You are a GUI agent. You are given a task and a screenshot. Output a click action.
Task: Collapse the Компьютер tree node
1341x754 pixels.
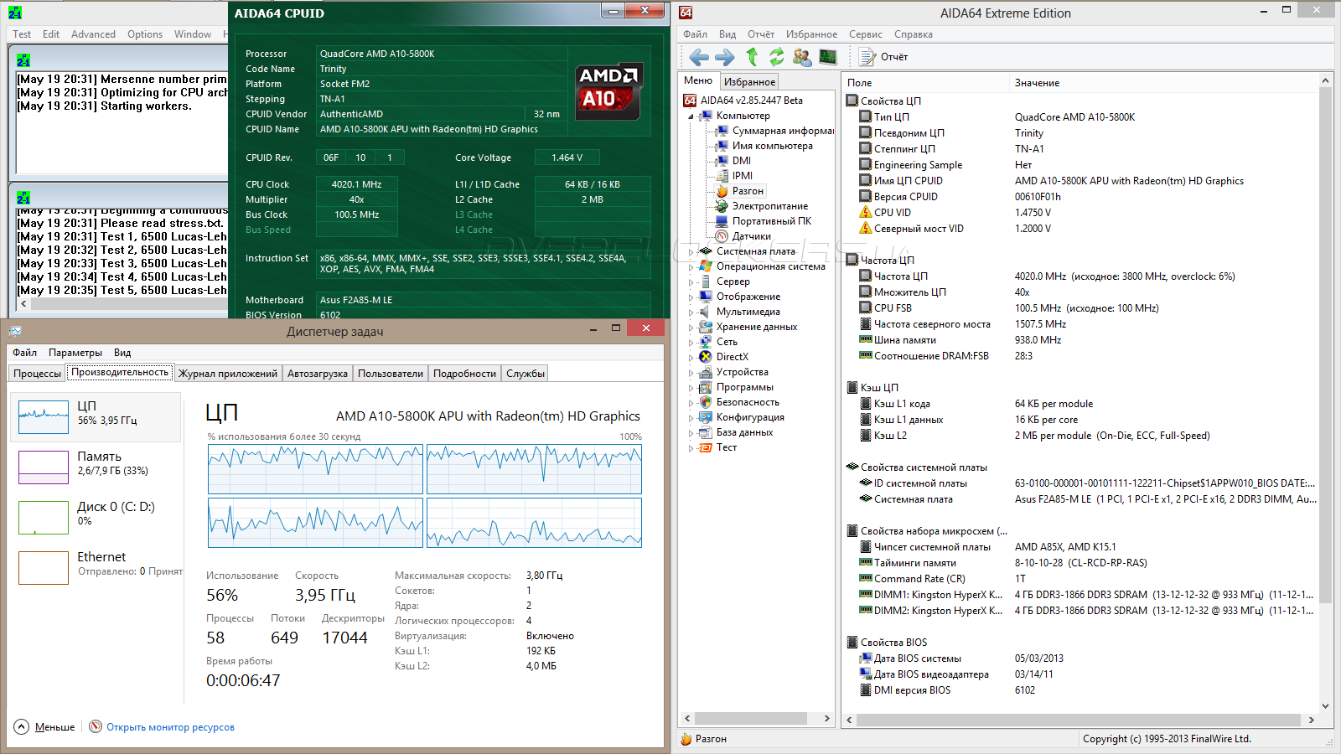click(691, 116)
